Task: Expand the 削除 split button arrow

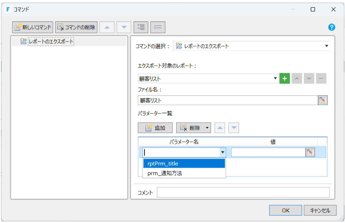Action: point(207,128)
